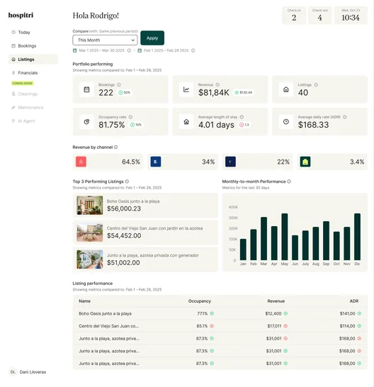Click the Listings card house icon
Image resolution: width=374 pixels, height=387 pixels.
pyautogui.click(x=286, y=89)
